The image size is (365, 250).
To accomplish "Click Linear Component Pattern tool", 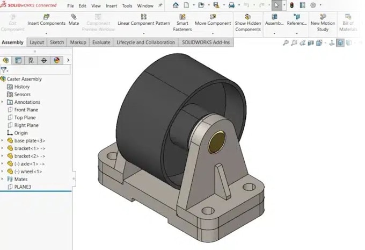I will [144, 20].
